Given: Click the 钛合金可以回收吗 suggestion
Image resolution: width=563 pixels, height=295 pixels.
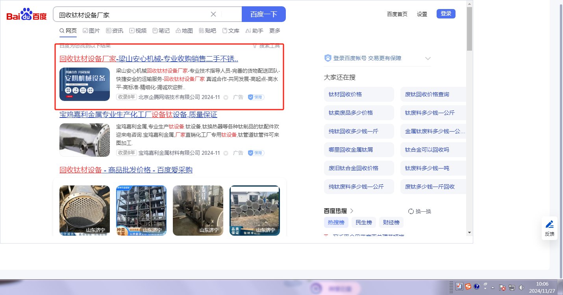Looking at the screenshot, I should coord(433,150).
